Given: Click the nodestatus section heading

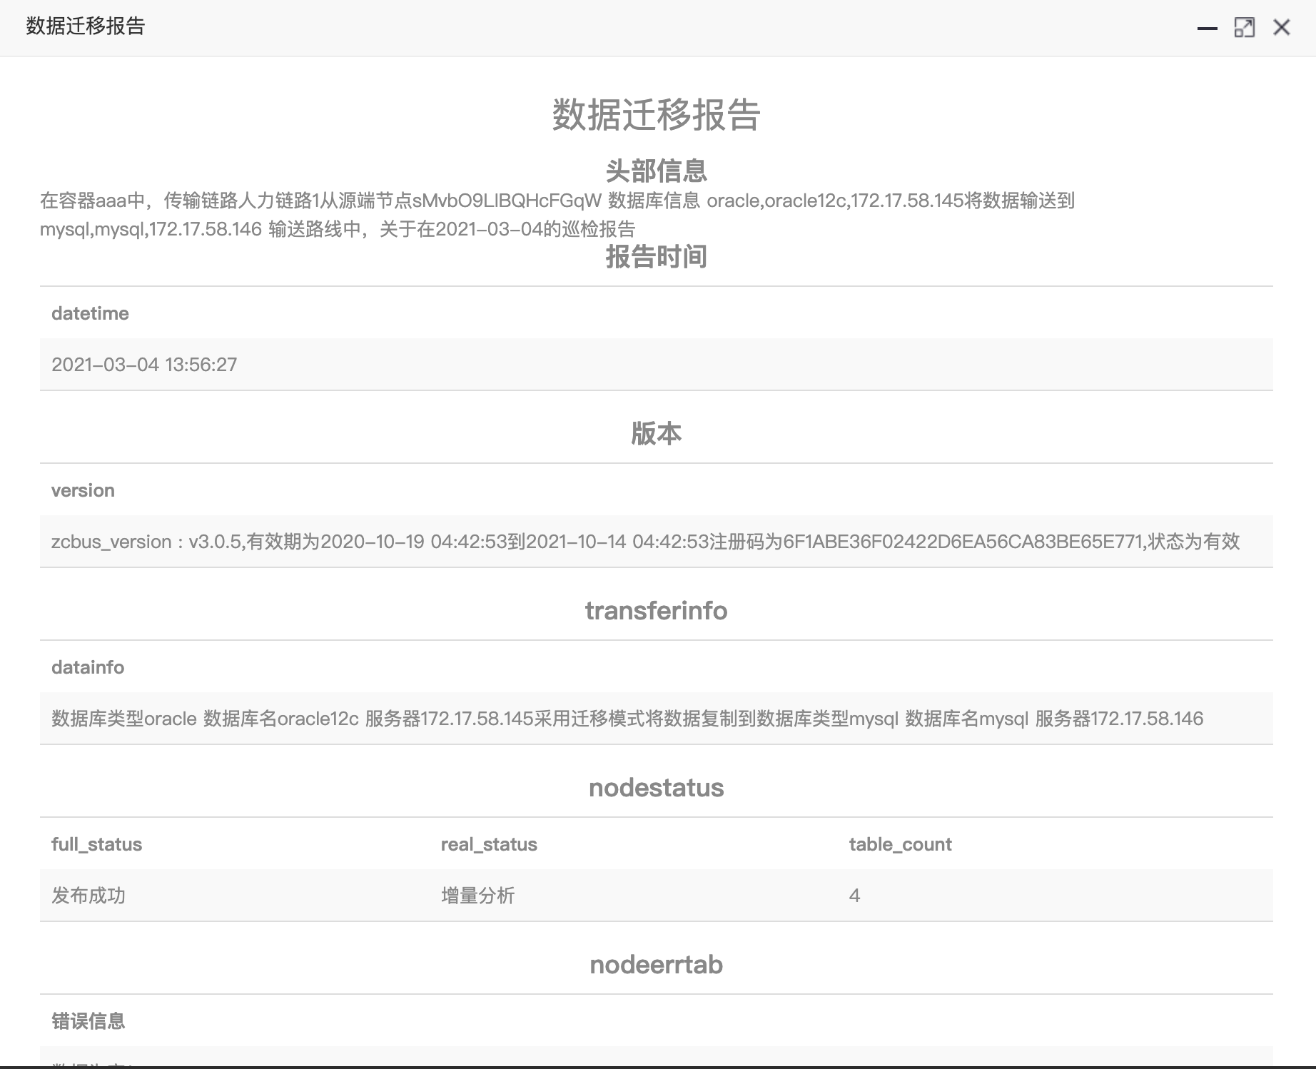Looking at the screenshot, I should click(x=656, y=788).
